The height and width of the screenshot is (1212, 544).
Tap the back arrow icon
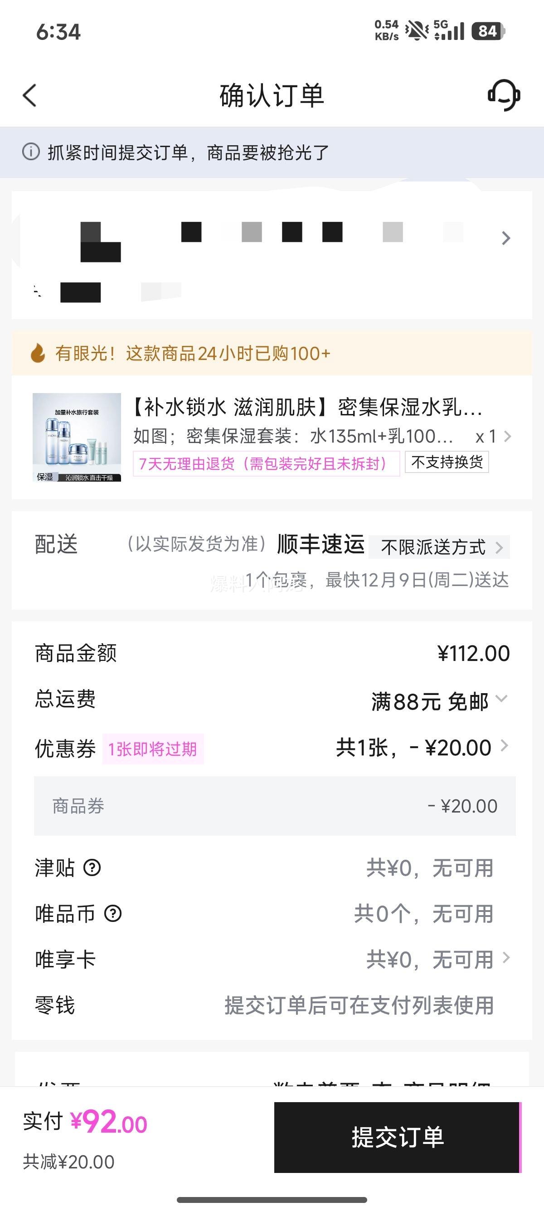point(29,95)
